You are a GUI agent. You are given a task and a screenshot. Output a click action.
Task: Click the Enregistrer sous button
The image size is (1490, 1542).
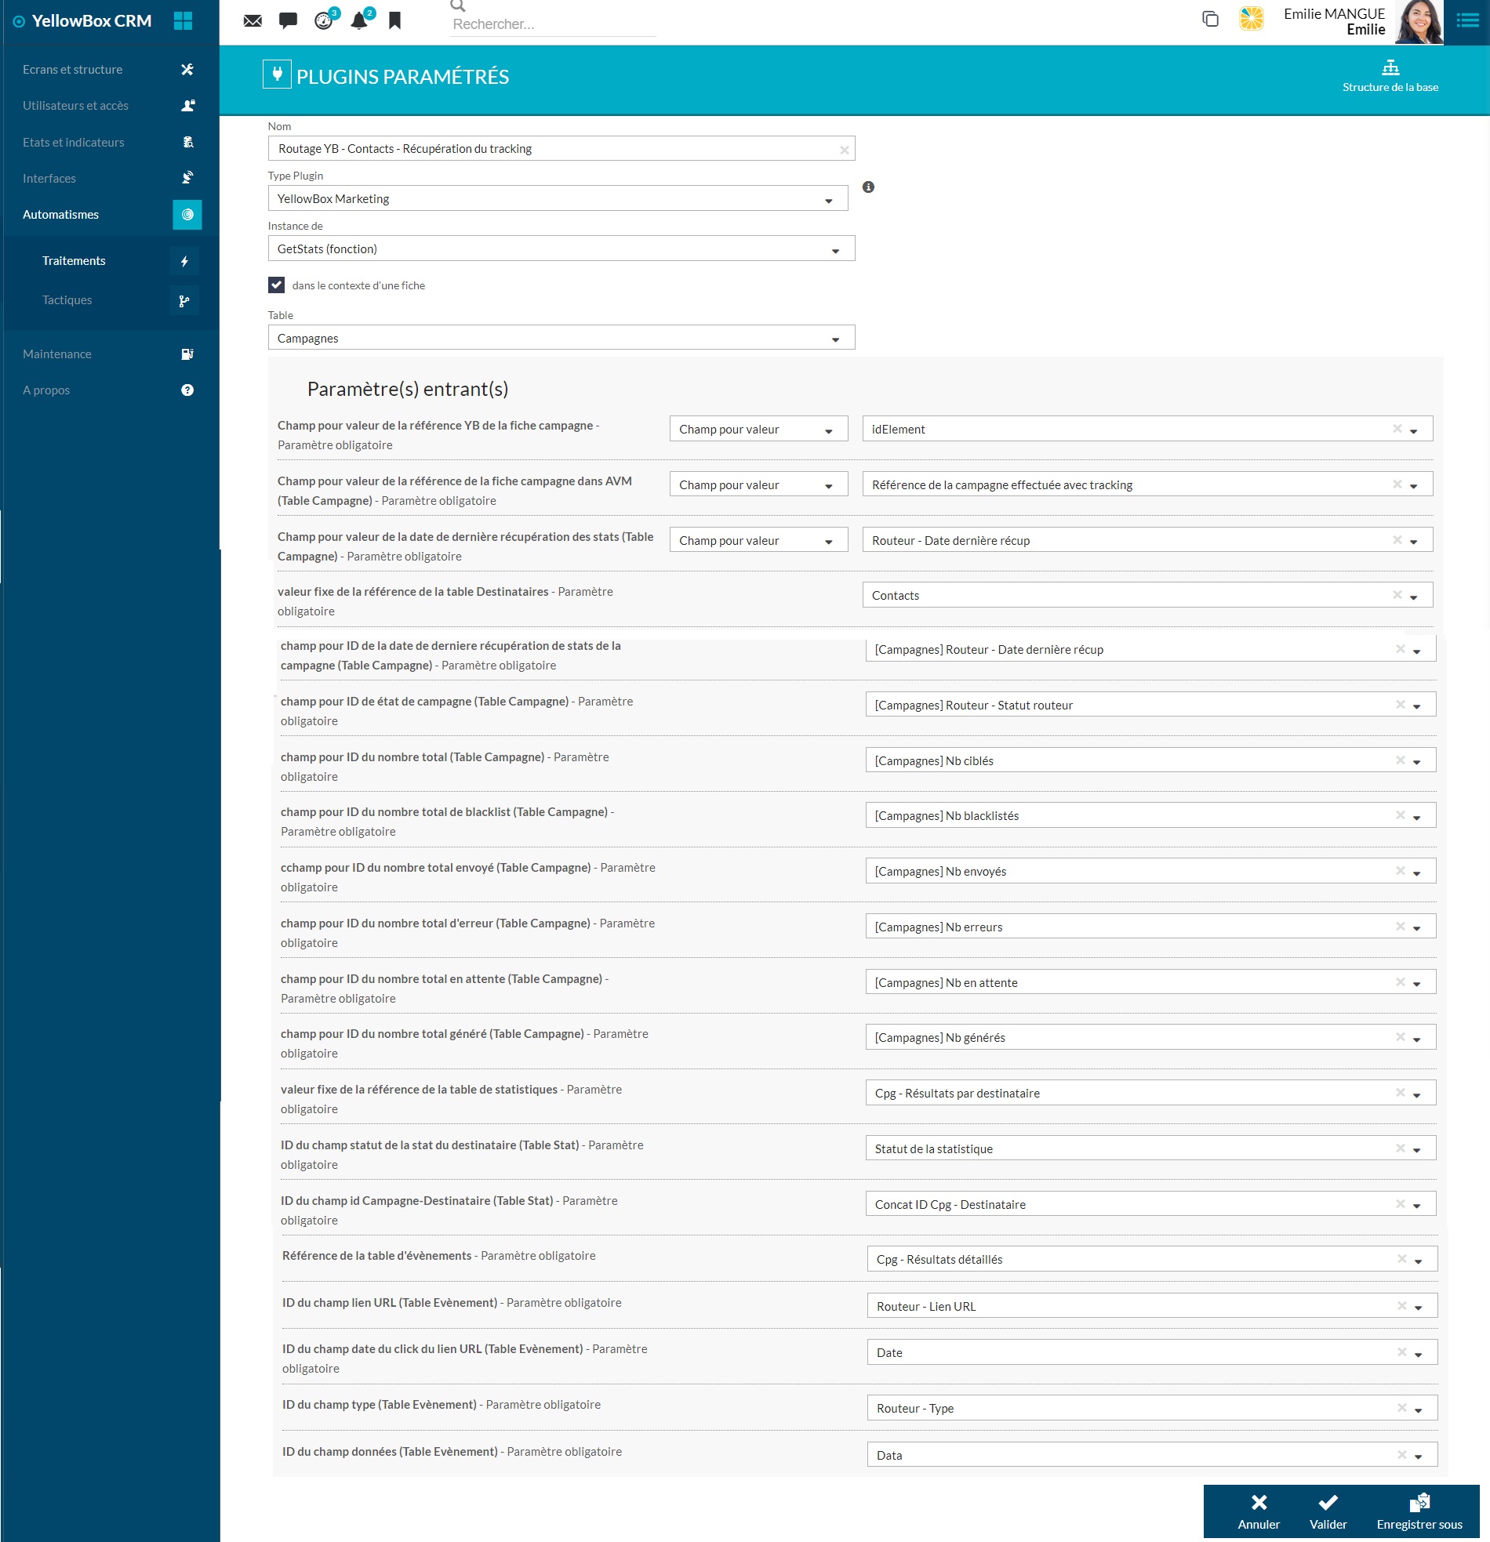(1419, 1512)
